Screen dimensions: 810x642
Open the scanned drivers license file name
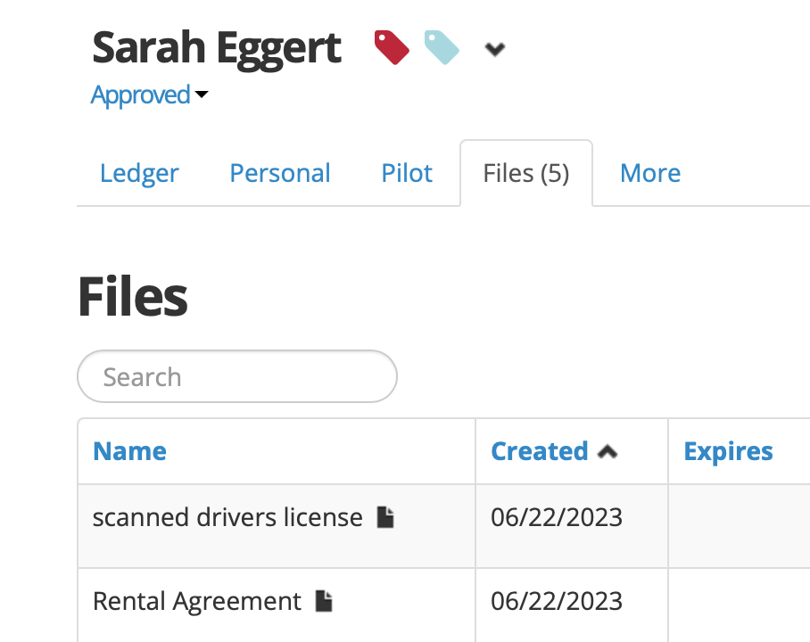[227, 517]
